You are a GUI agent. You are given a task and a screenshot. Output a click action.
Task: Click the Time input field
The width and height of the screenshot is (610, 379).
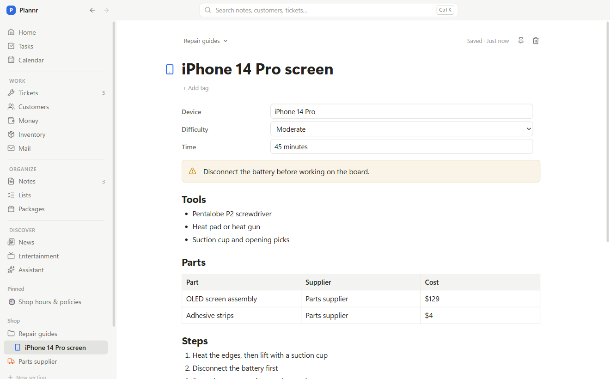tap(402, 147)
